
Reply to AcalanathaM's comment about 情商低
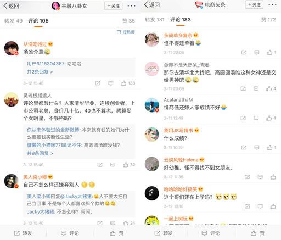click(256, 118)
